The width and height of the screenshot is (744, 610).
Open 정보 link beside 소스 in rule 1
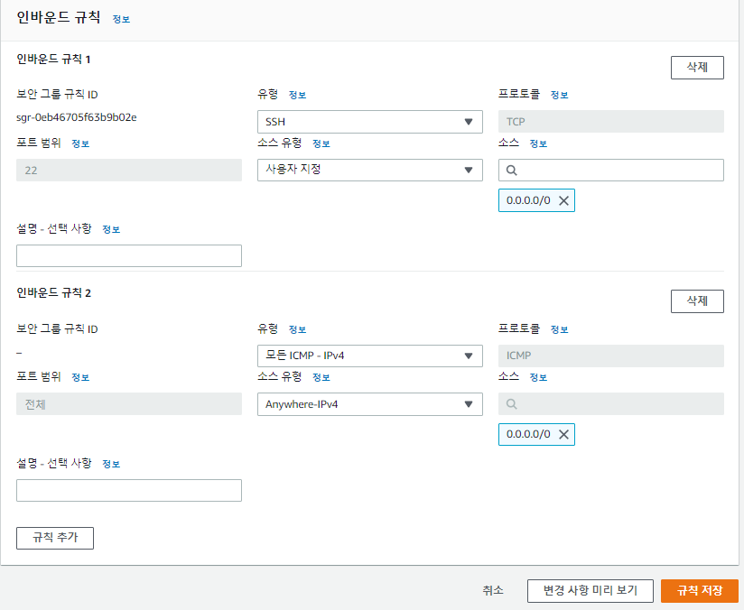click(538, 143)
